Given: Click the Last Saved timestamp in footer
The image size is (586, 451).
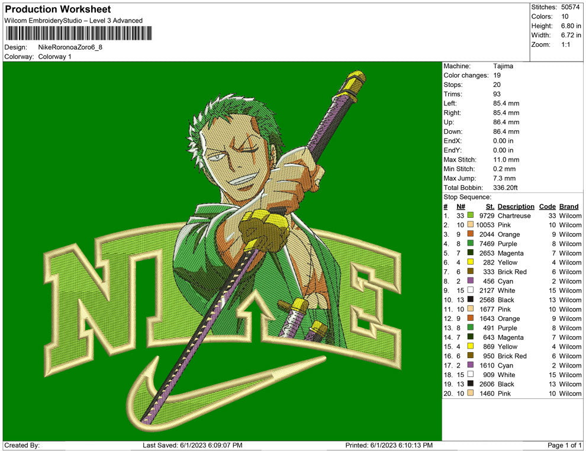Looking at the screenshot, I should click(192, 446).
